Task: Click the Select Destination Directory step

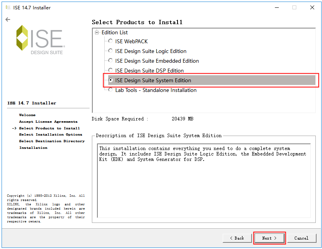Action: click(x=52, y=141)
